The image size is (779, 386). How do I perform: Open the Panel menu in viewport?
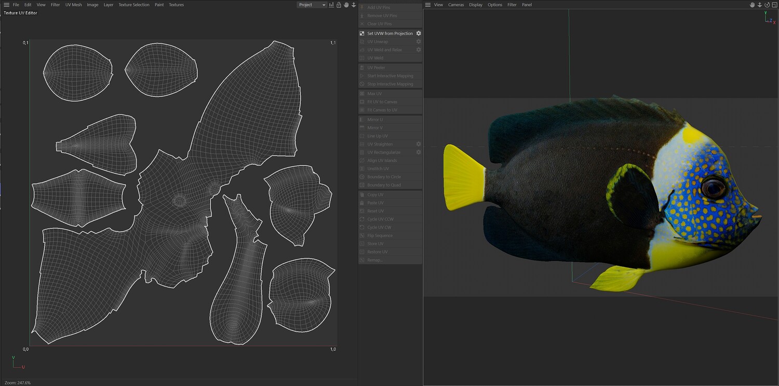[x=527, y=5]
